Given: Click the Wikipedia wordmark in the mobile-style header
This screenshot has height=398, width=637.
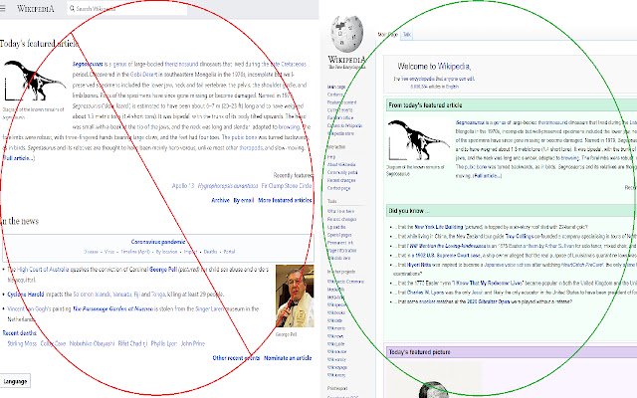Looking at the screenshot, I should pyautogui.click(x=36, y=9).
